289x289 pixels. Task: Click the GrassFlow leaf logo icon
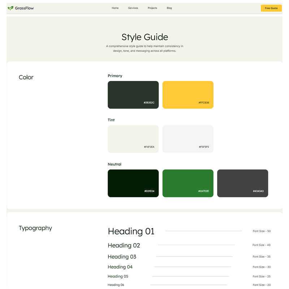point(10,8)
